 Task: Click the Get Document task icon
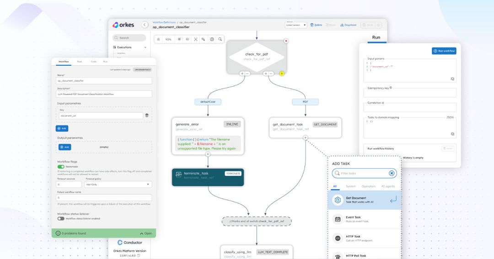coord(338,200)
